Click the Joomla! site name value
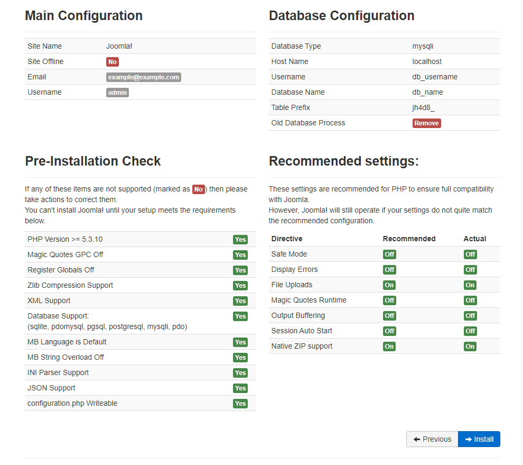 tap(119, 46)
